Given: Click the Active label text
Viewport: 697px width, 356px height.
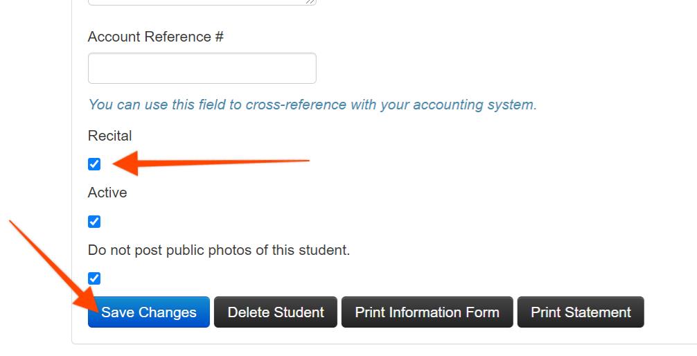Looking at the screenshot, I should 107,193.
